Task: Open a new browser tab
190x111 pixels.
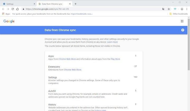Action: 75,4
